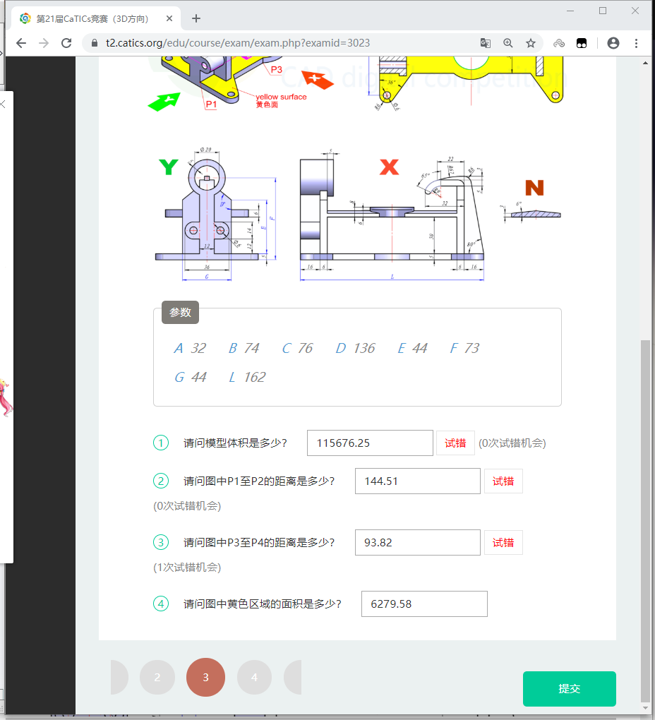Go to question 4 page circle
The width and height of the screenshot is (655, 720).
pos(254,678)
